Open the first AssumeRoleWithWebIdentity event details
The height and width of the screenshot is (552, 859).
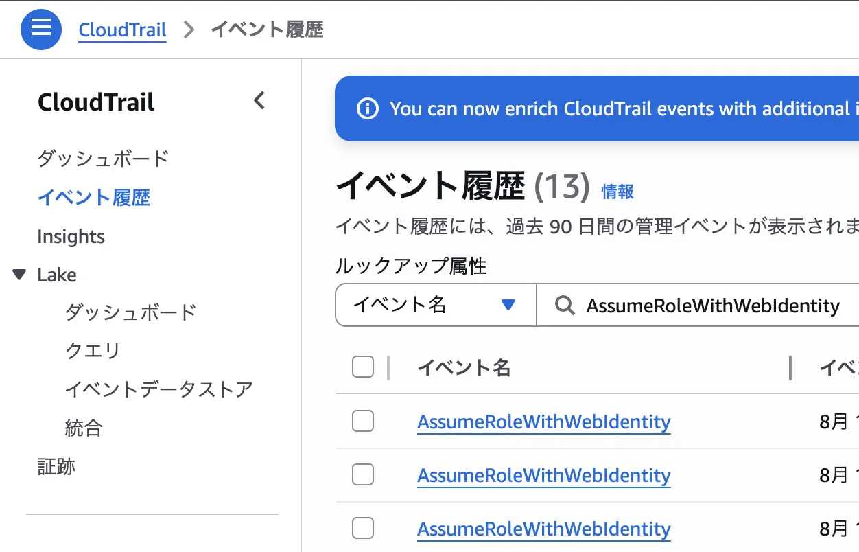[x=543, y=422]
